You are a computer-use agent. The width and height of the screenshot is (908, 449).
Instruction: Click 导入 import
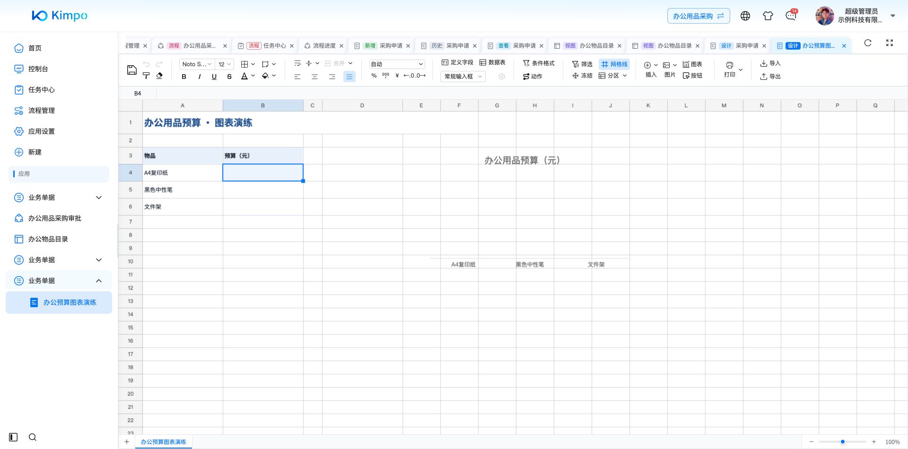coord(770,63)
